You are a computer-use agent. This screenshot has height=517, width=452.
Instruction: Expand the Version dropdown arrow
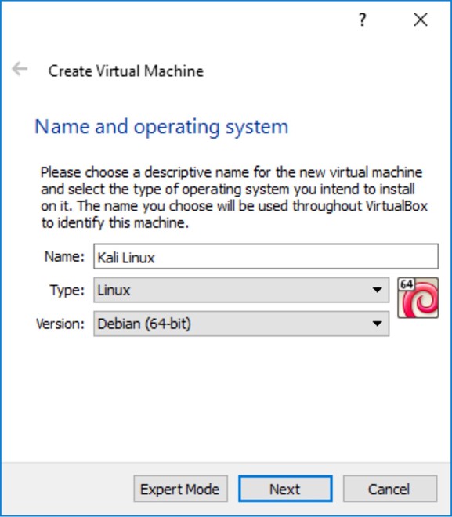point(377,324)
